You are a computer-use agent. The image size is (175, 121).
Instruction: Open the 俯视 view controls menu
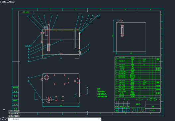pos(5,2)
